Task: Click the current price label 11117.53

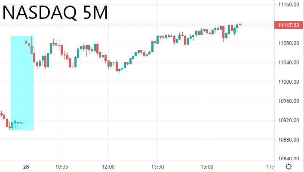Action: [x=289, y=25]
